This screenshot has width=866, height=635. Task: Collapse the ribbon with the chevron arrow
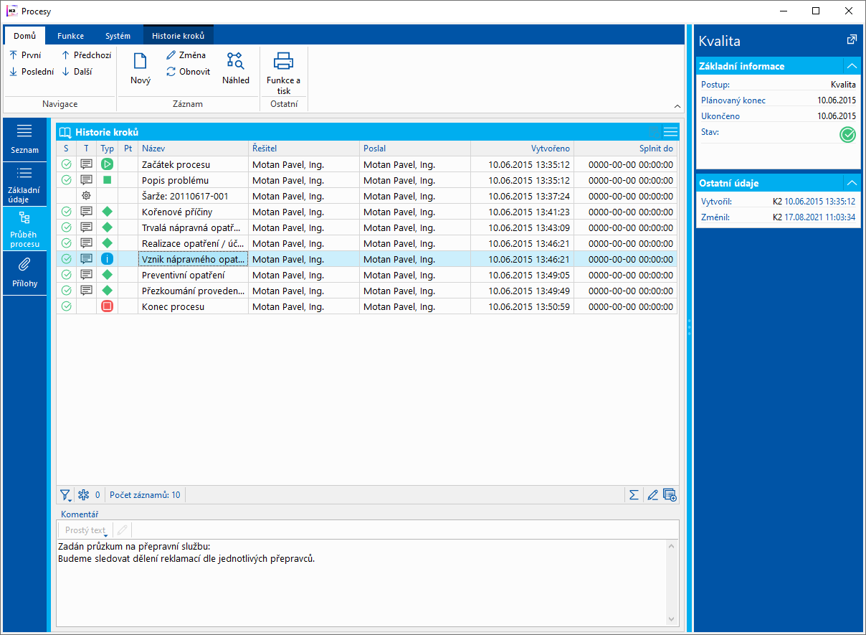(677, 106)
